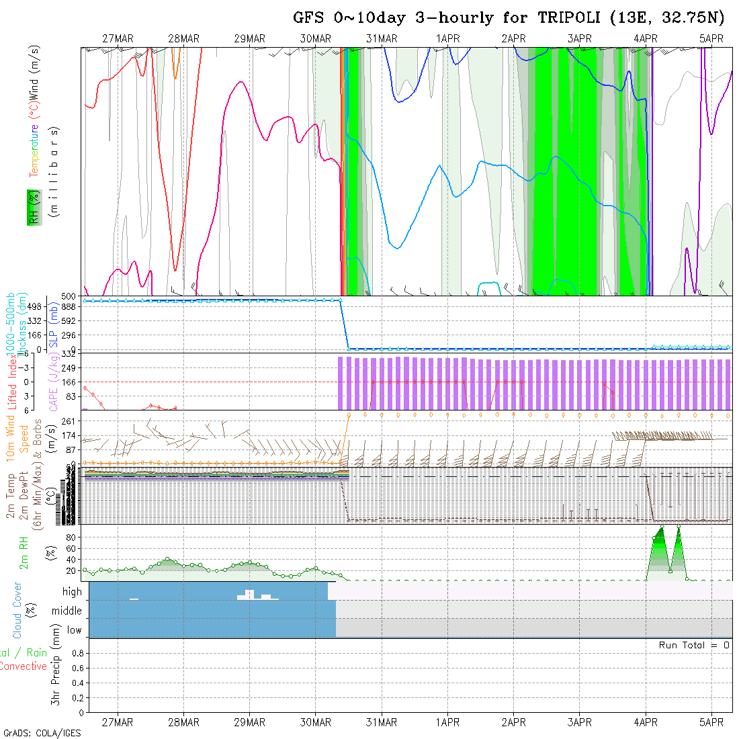
Task: Click the Cloud Cover (%) axis label
Action: [x=17, y=610]
